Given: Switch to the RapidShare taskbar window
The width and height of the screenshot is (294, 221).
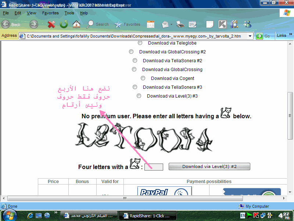Looking at the screenshot, I should tap(147, 216).
